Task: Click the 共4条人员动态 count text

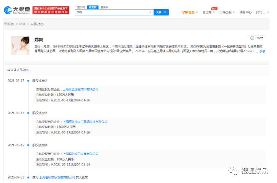Action: tap(18, 70)
